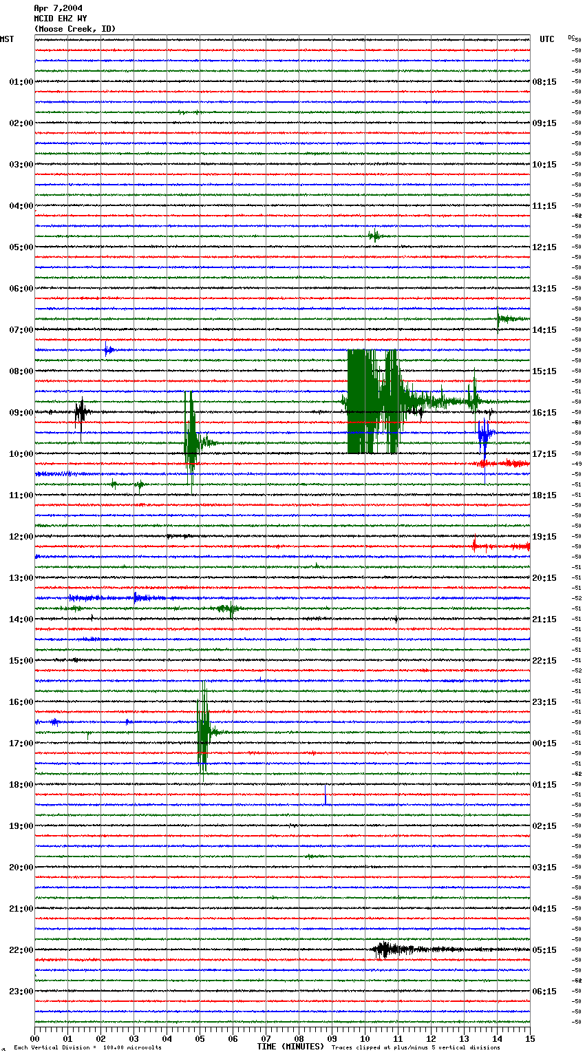The image size is (585, 1057).
Task: Click minute '15' on the bottom axis
Action: [530, 1038]
